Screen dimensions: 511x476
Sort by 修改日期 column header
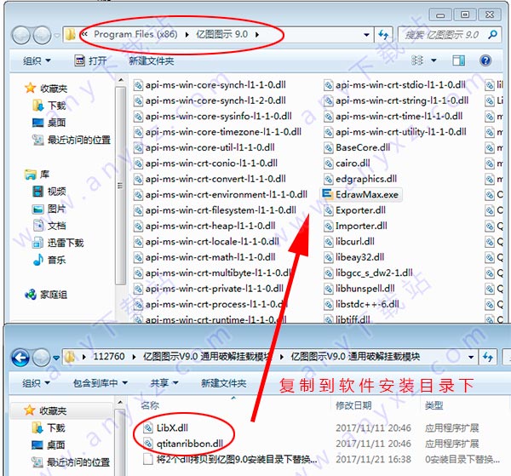coord(353,405)
